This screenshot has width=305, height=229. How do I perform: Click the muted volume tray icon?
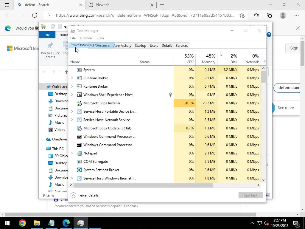(x=266, y=223)
